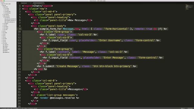The image size is (194, 109).
Task: Click the config folder icon inside assets
Action: pyautogui.click(x=5, y=8)
